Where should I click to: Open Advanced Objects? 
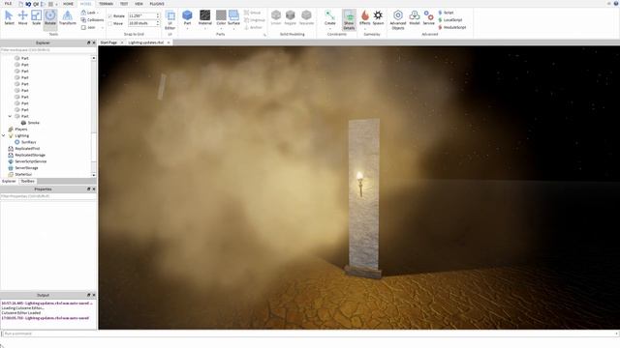398,19
